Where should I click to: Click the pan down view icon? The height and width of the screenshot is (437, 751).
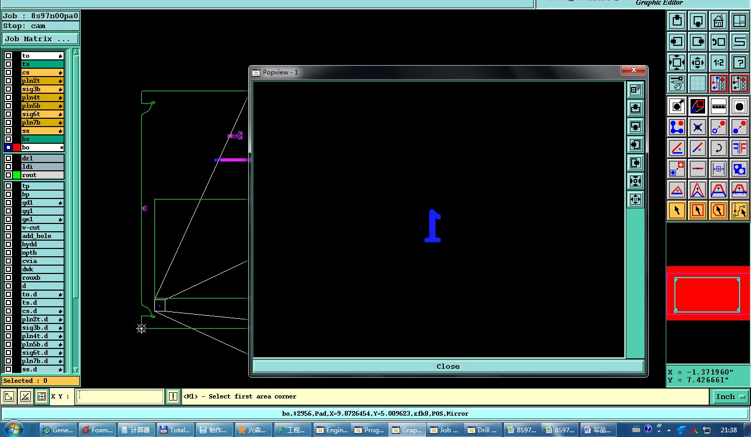698,21
